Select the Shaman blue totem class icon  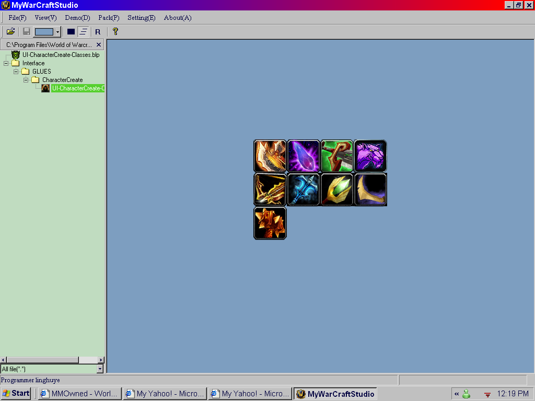coord(304,190)
